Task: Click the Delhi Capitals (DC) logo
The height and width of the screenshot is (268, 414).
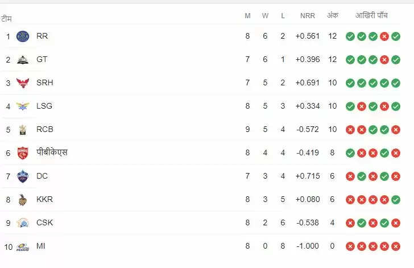Action: pos(23,176)
